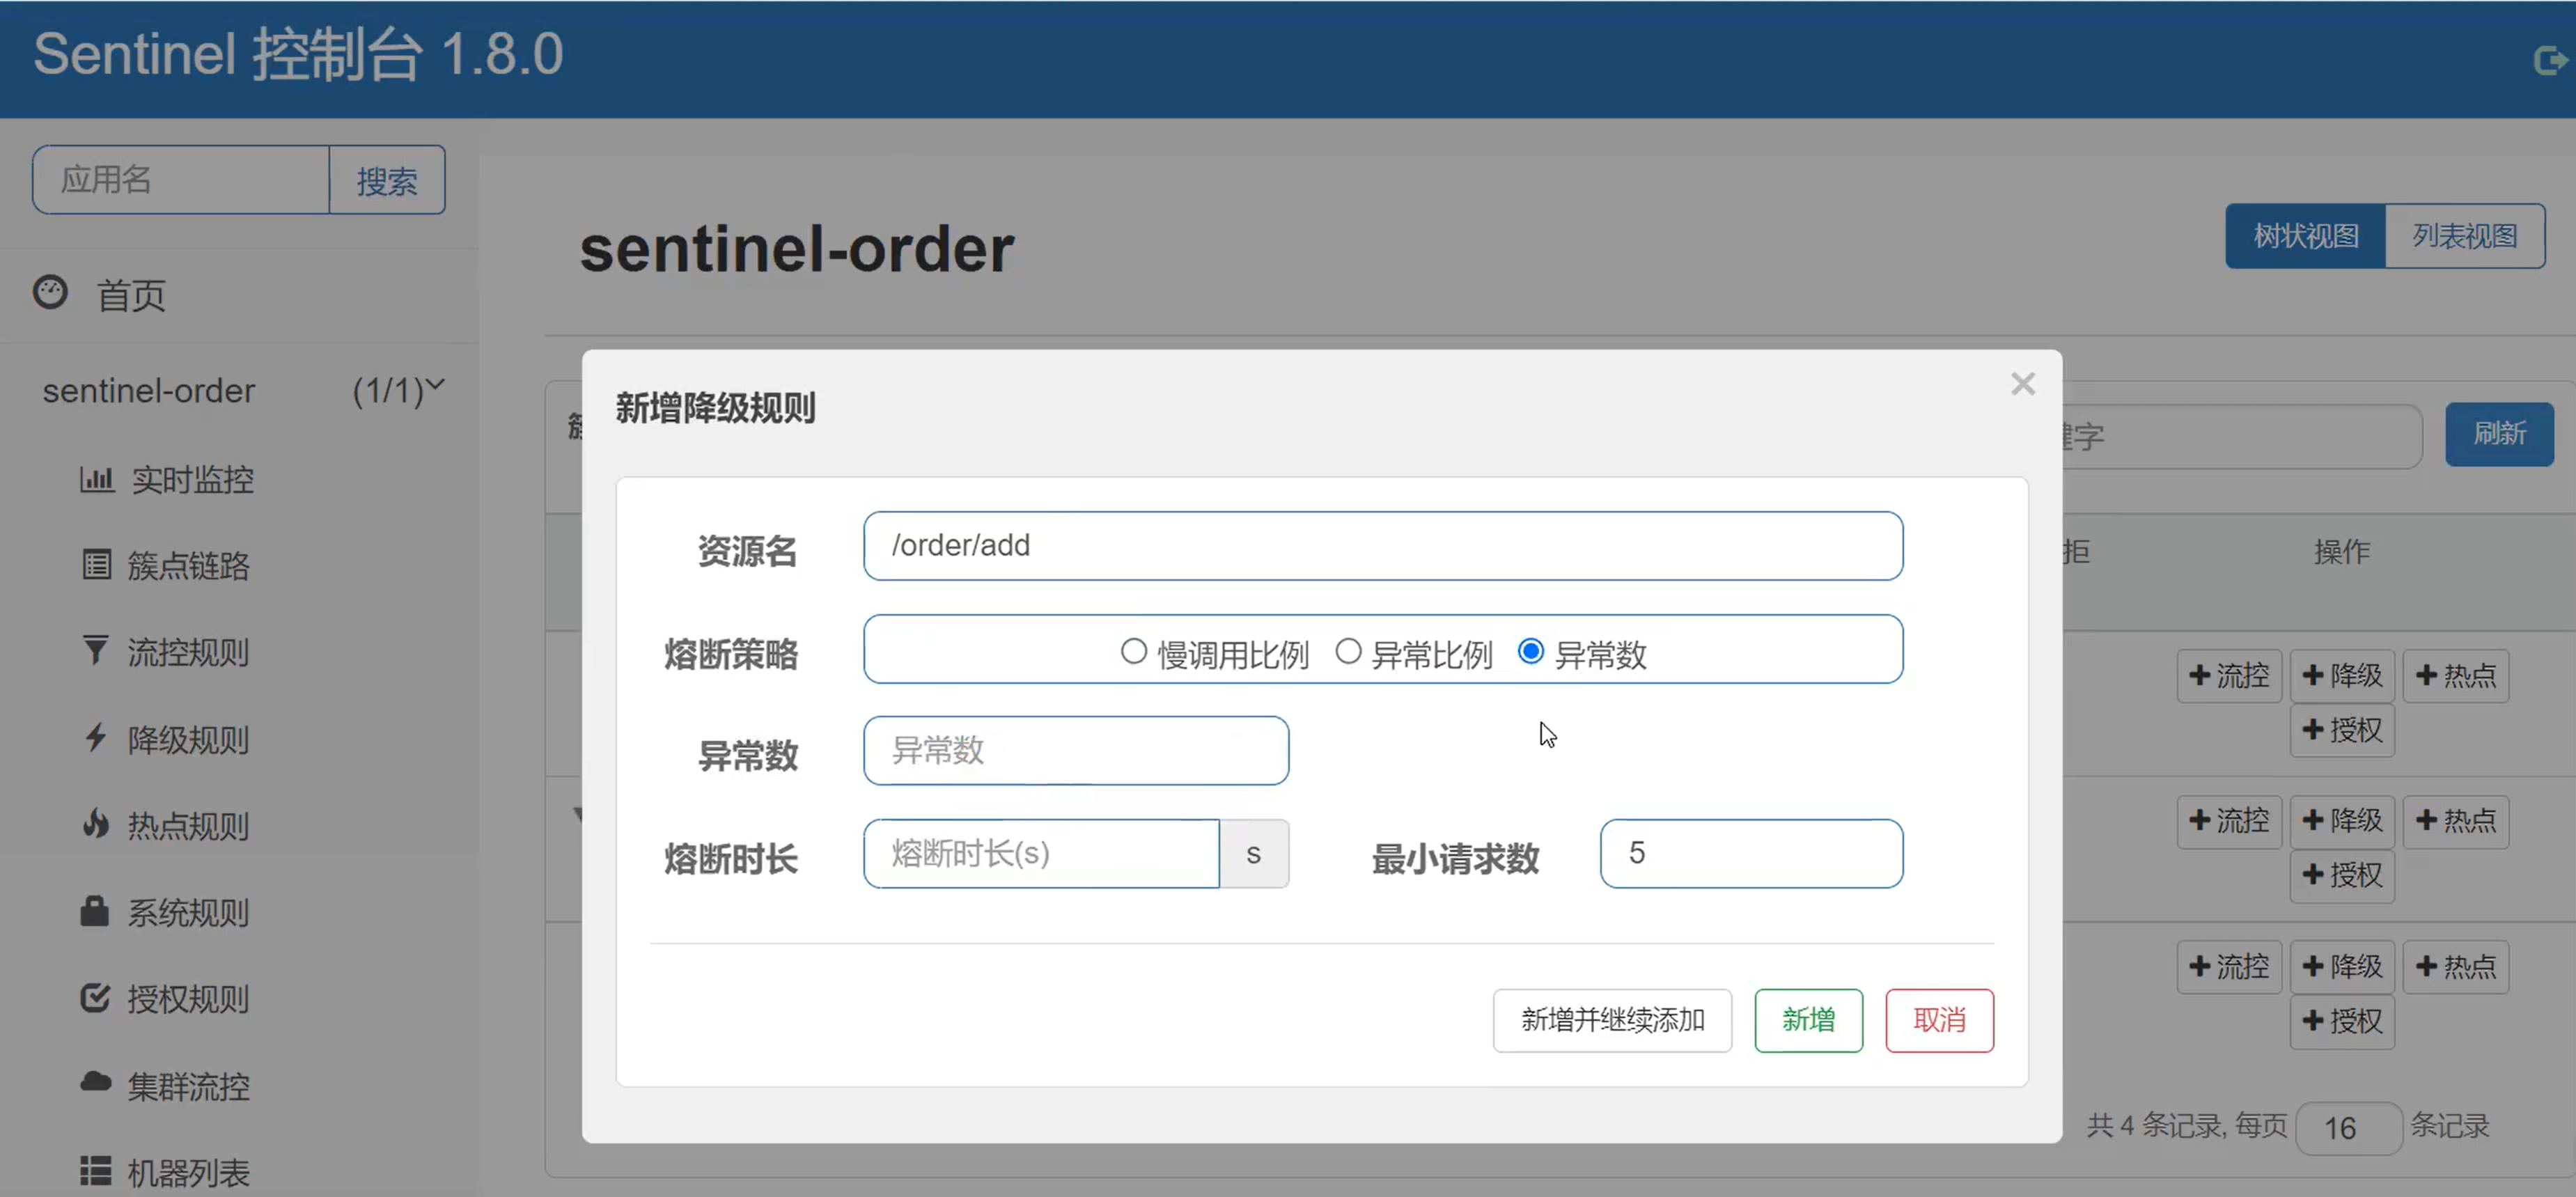Select 慢调用比例 radio option
Viewport: 2576px width, 1197px height.
coord(1133,652)
